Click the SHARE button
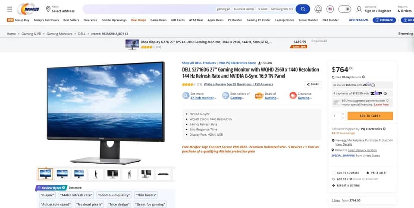Viewport: 414px width, 208px height. 313,84
